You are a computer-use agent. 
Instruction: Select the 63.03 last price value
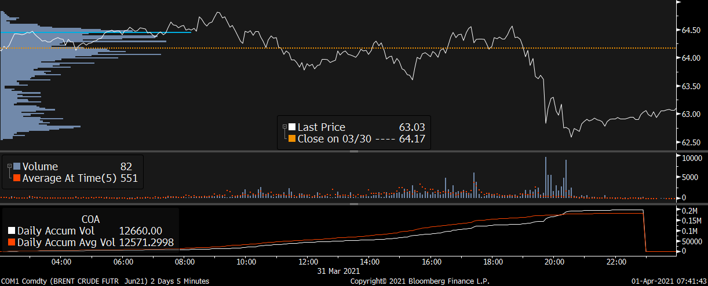[412, 127]
